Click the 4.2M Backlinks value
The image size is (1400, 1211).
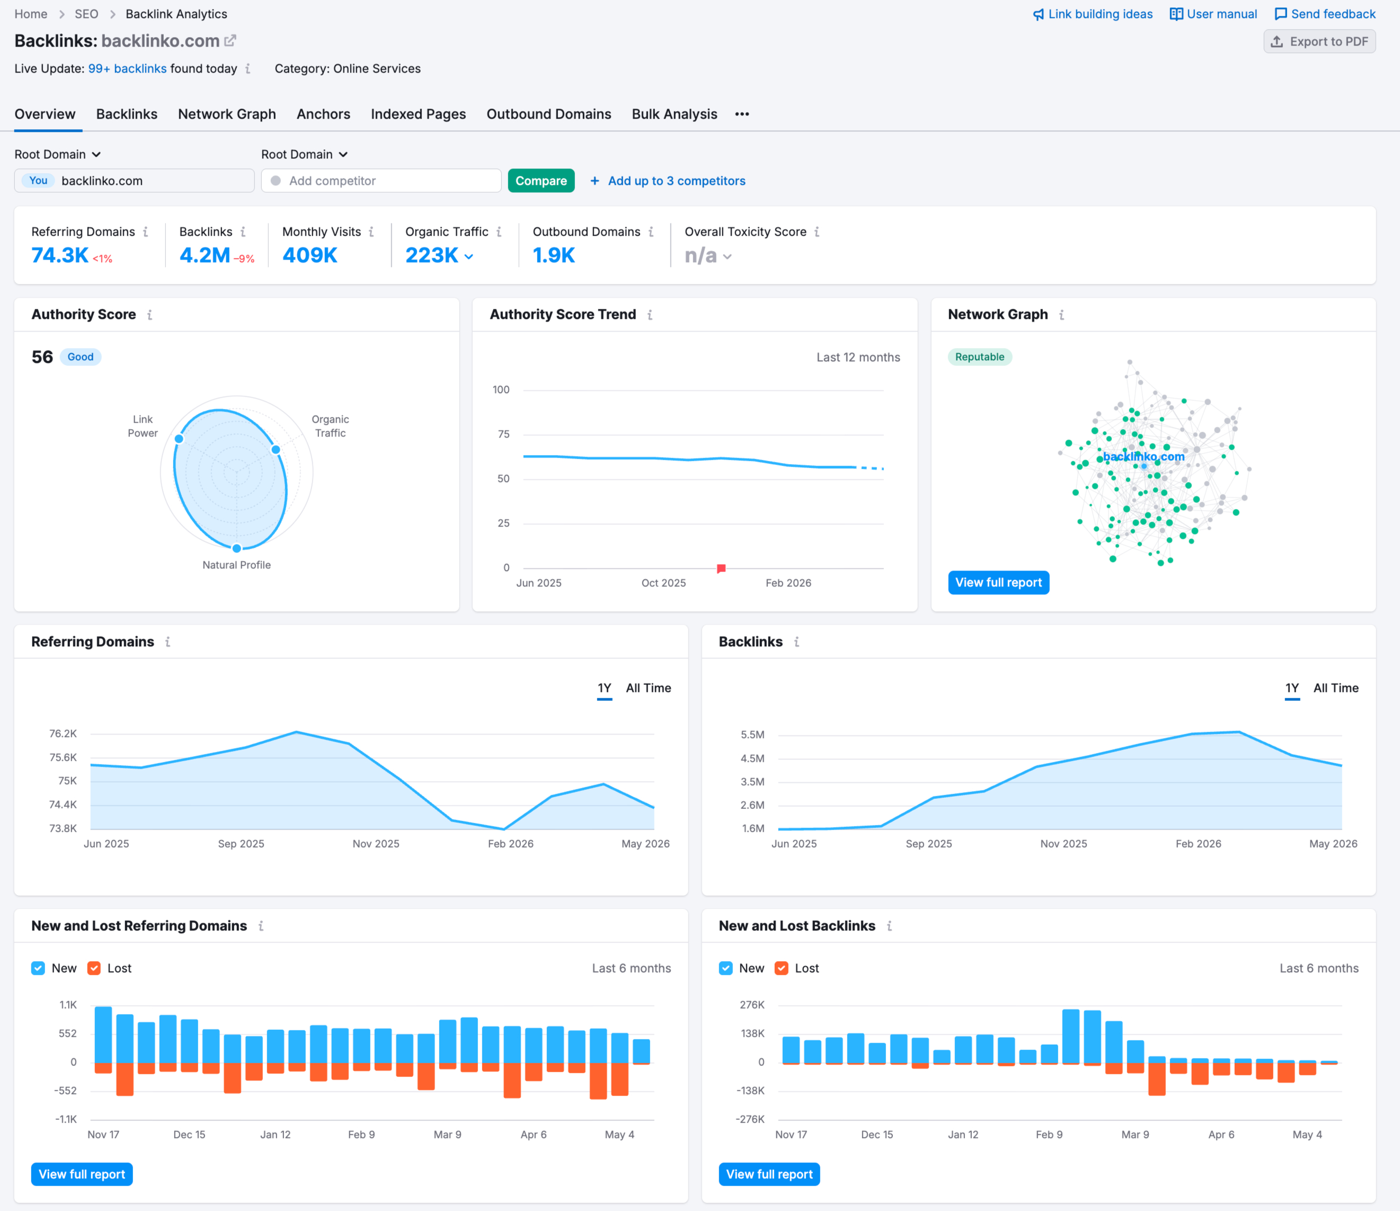(204, 255)
